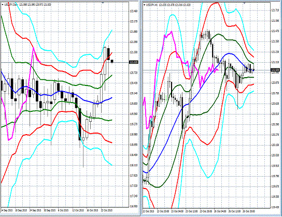Click the USDJPY Daily title text with OHLC values
This screenshot has height=217, width=282.
[x=27, y=5]
